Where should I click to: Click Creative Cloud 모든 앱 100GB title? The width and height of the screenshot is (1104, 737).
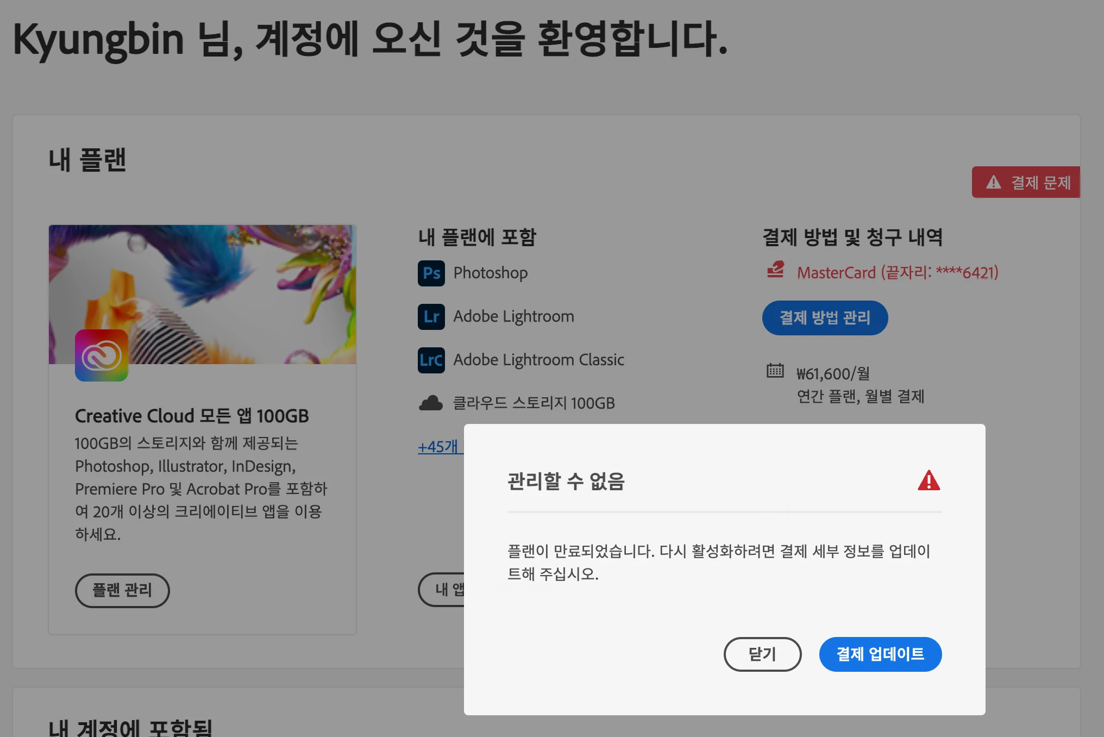[x=192, y=416]
